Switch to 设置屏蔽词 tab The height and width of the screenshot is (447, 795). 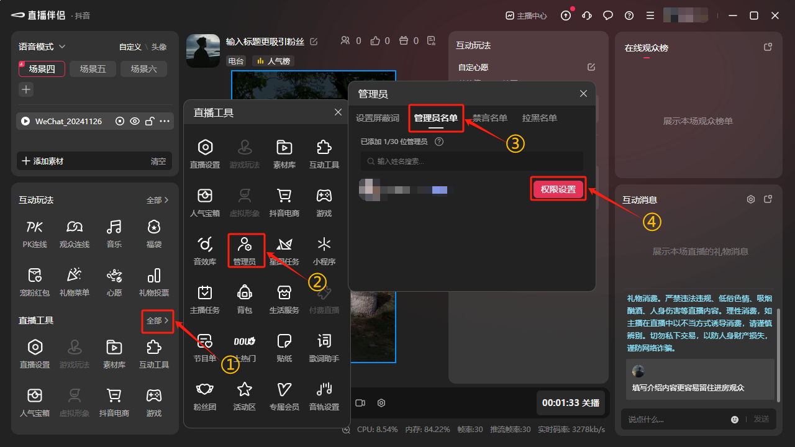(x=378, y=118)
